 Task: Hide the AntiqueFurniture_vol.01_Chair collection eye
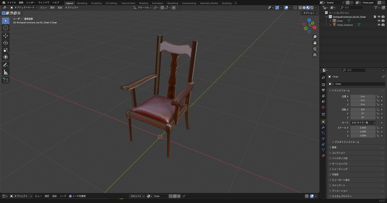tap(379, 17)
